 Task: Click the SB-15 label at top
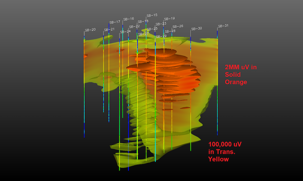pos(152,15)
